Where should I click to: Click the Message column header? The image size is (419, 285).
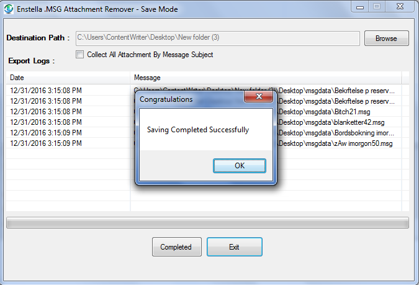[x=266, y=78]
